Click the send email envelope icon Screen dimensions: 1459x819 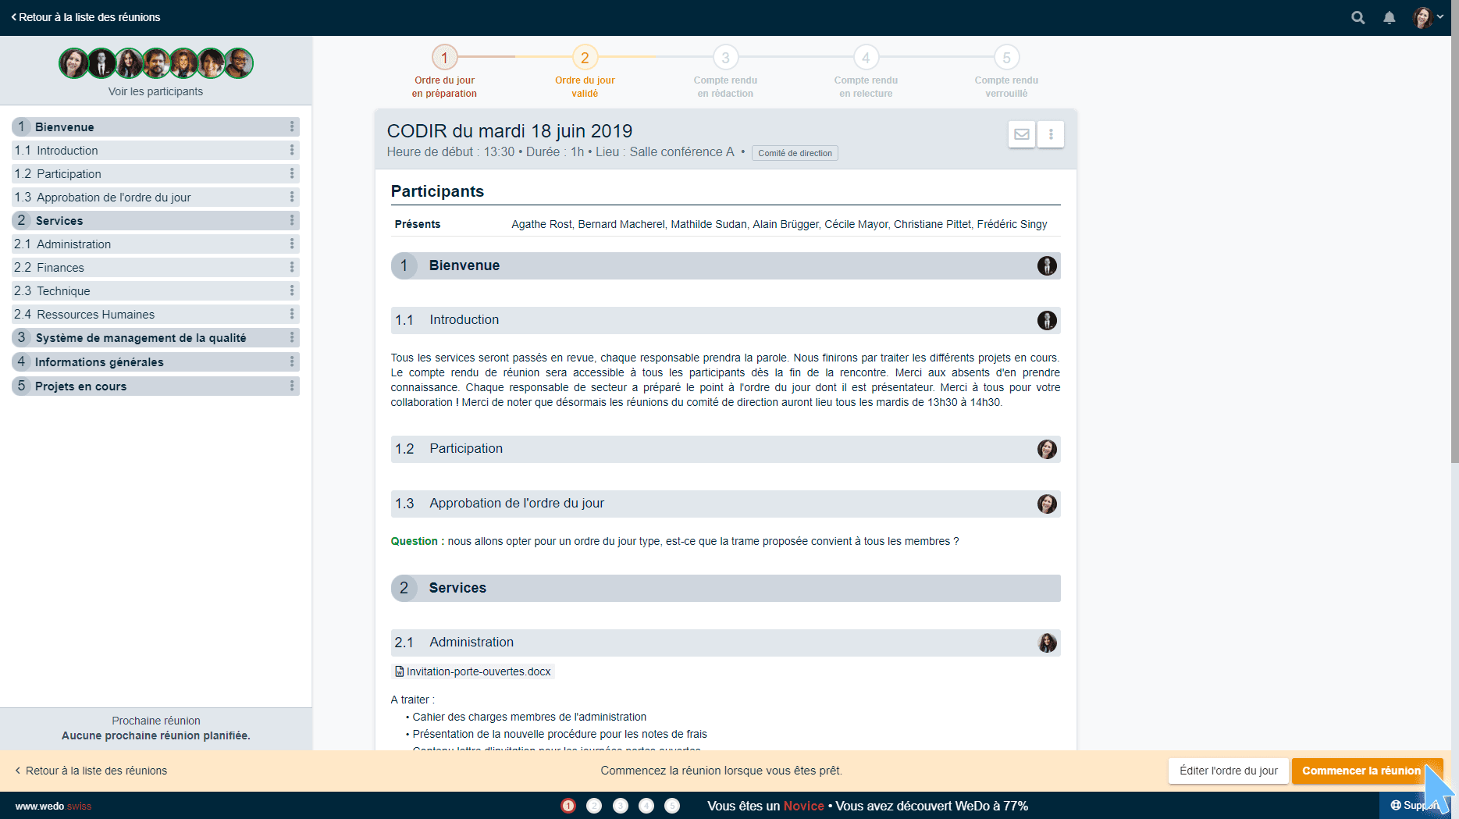1022,134
